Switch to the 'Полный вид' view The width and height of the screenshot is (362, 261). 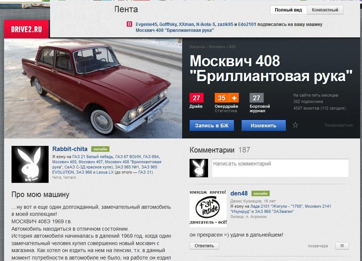(288, 10)
